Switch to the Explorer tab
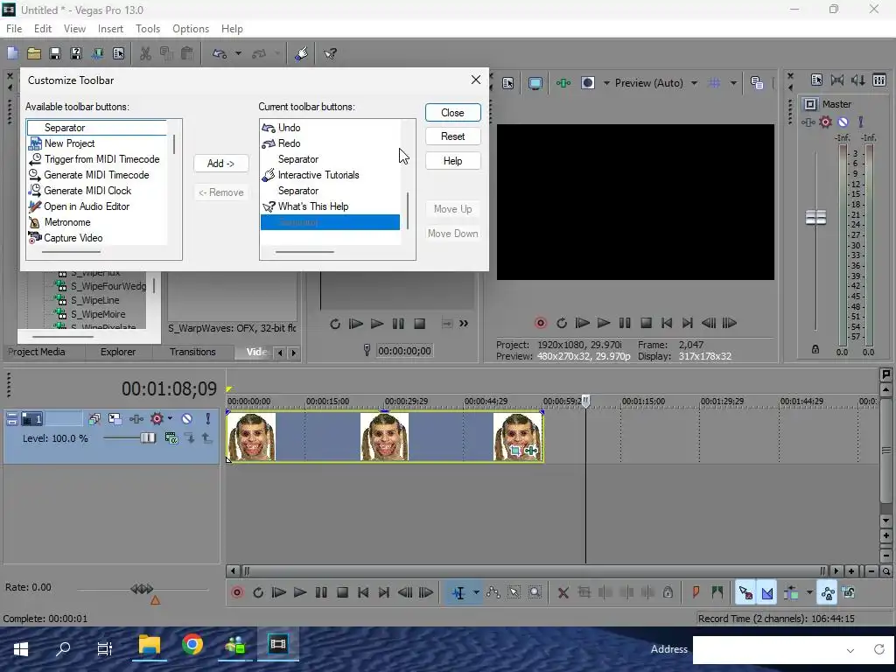Screen dimensions: 896x672 [x=118, y=352]
